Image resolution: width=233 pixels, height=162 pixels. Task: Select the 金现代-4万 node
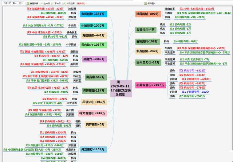coord(146,30)
